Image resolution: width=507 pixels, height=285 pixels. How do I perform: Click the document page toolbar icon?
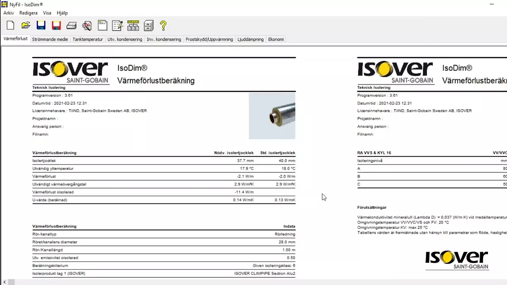[x=103, y=26]
